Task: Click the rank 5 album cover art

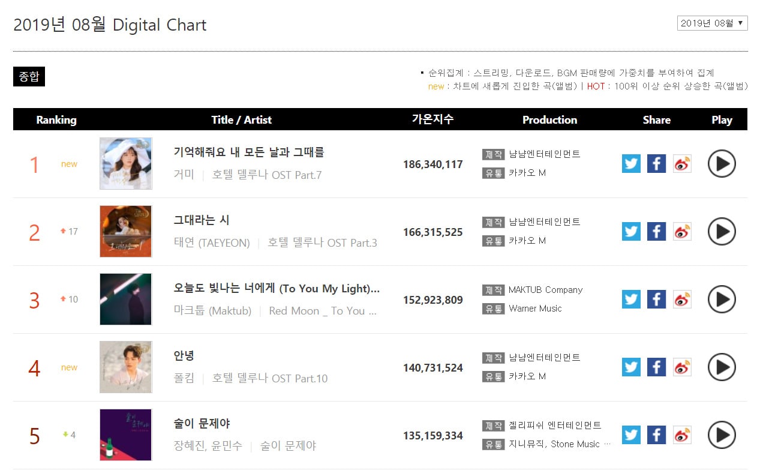Action: click(x=126, y=435)
